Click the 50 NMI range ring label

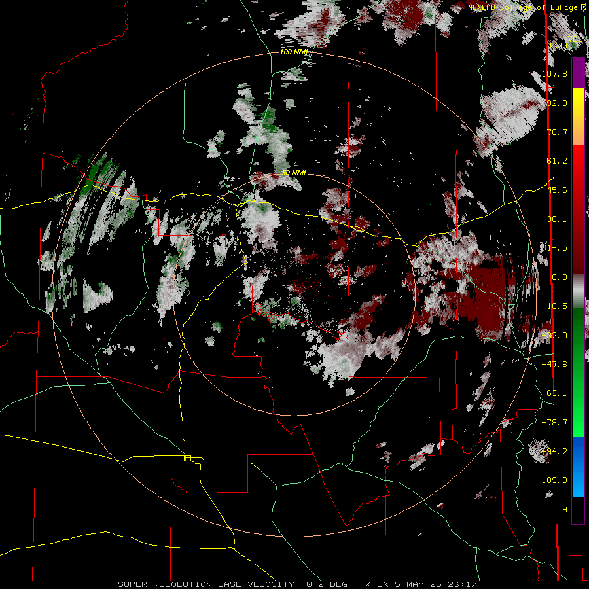(294, 173)
